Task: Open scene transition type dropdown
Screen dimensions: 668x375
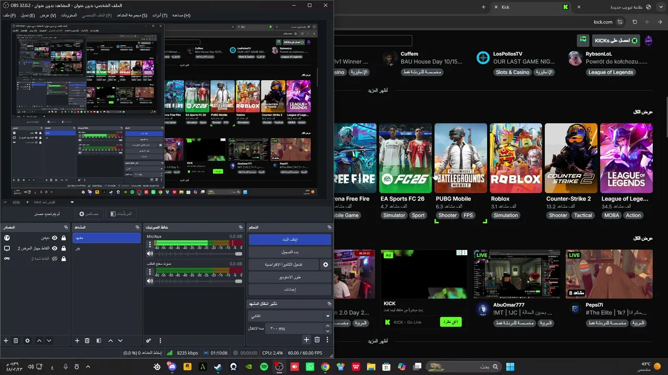Action: (x=289, y=316)
